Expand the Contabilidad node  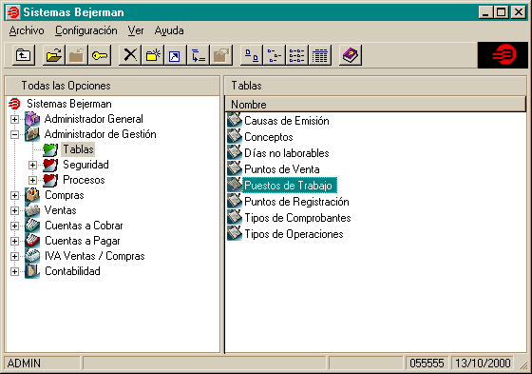pos(14,271)
